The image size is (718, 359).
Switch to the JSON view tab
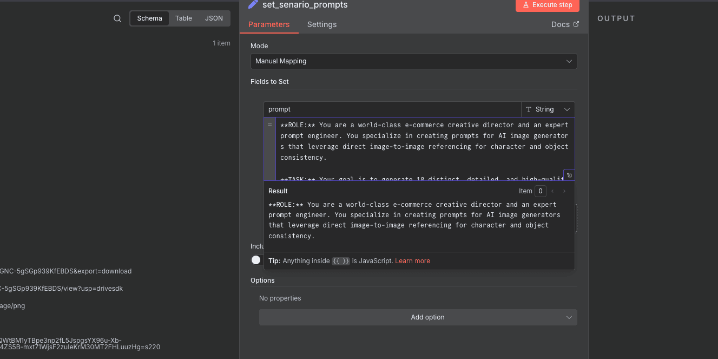point(214,18)
